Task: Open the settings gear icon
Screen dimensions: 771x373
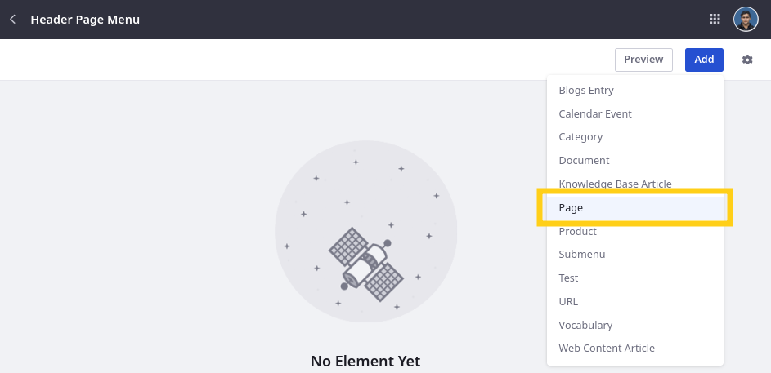Action: 747,60
